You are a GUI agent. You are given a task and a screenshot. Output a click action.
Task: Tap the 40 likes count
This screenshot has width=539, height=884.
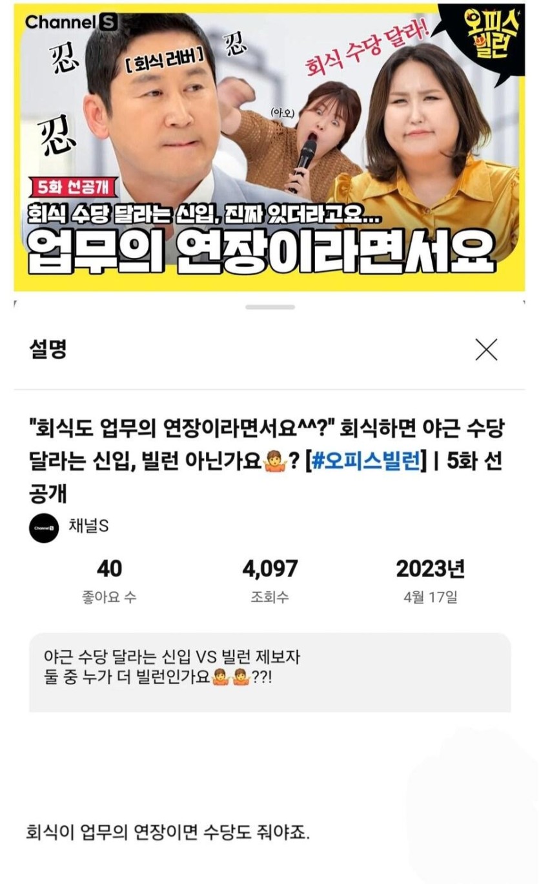coord(109,569)
